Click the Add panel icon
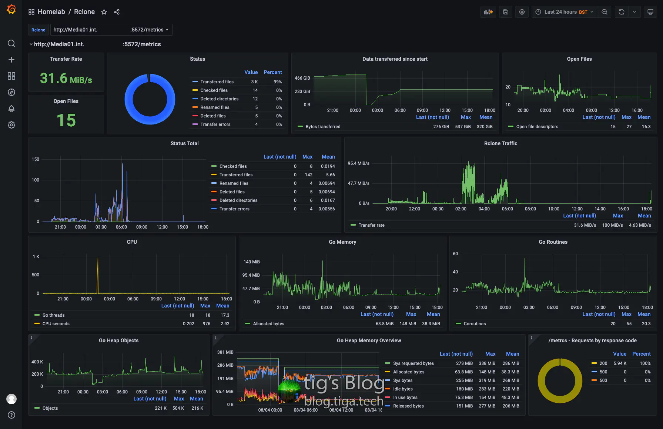The image size is (663, 429). pyautogui.click(x=488, y=12)
